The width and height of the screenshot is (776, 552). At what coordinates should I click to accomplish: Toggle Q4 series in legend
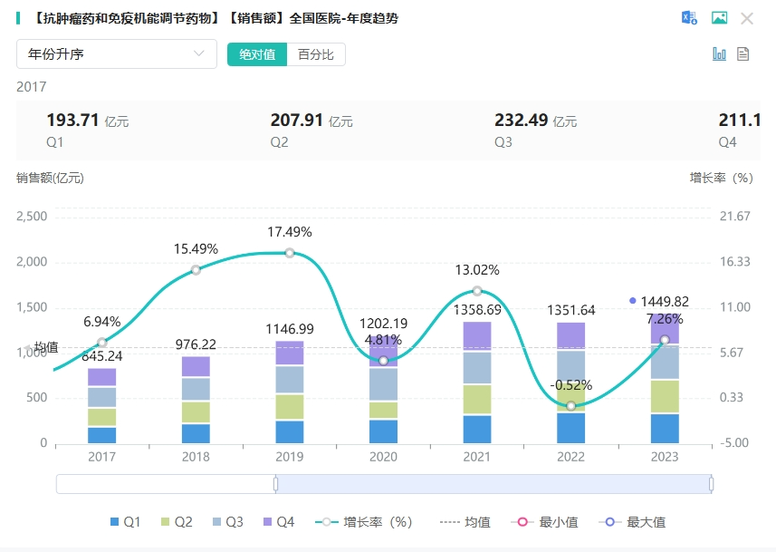pos(279,522)
